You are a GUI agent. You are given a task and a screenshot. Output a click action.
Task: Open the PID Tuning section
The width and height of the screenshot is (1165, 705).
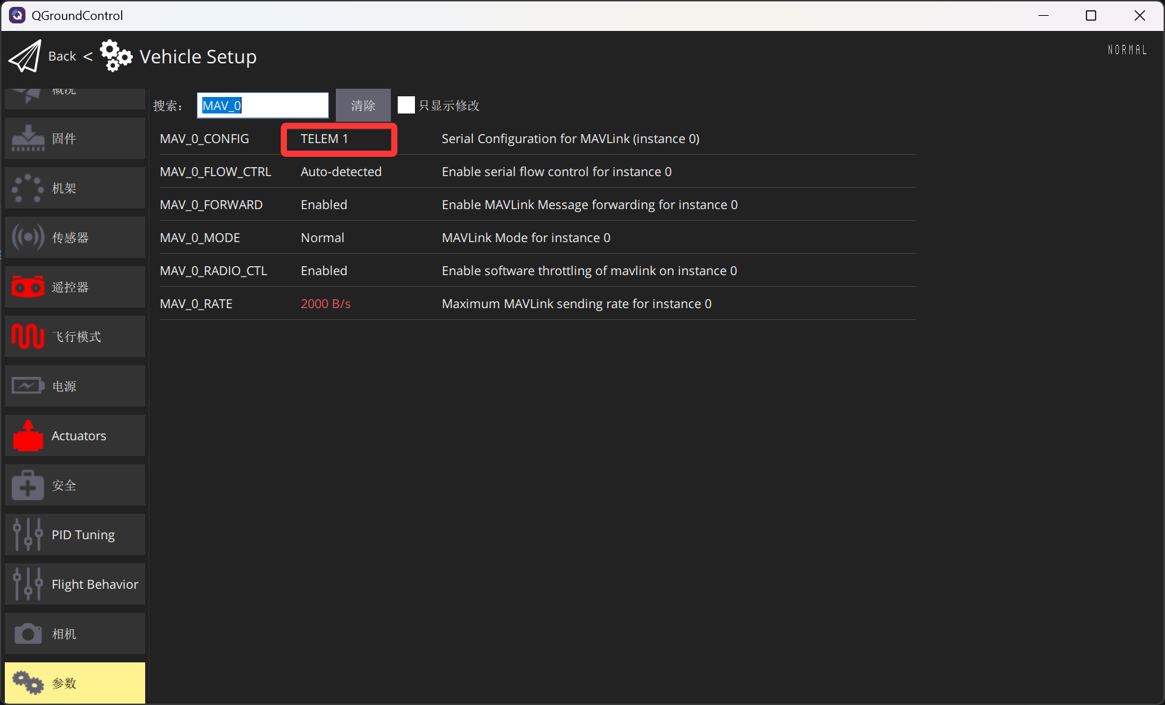(75, 534)
